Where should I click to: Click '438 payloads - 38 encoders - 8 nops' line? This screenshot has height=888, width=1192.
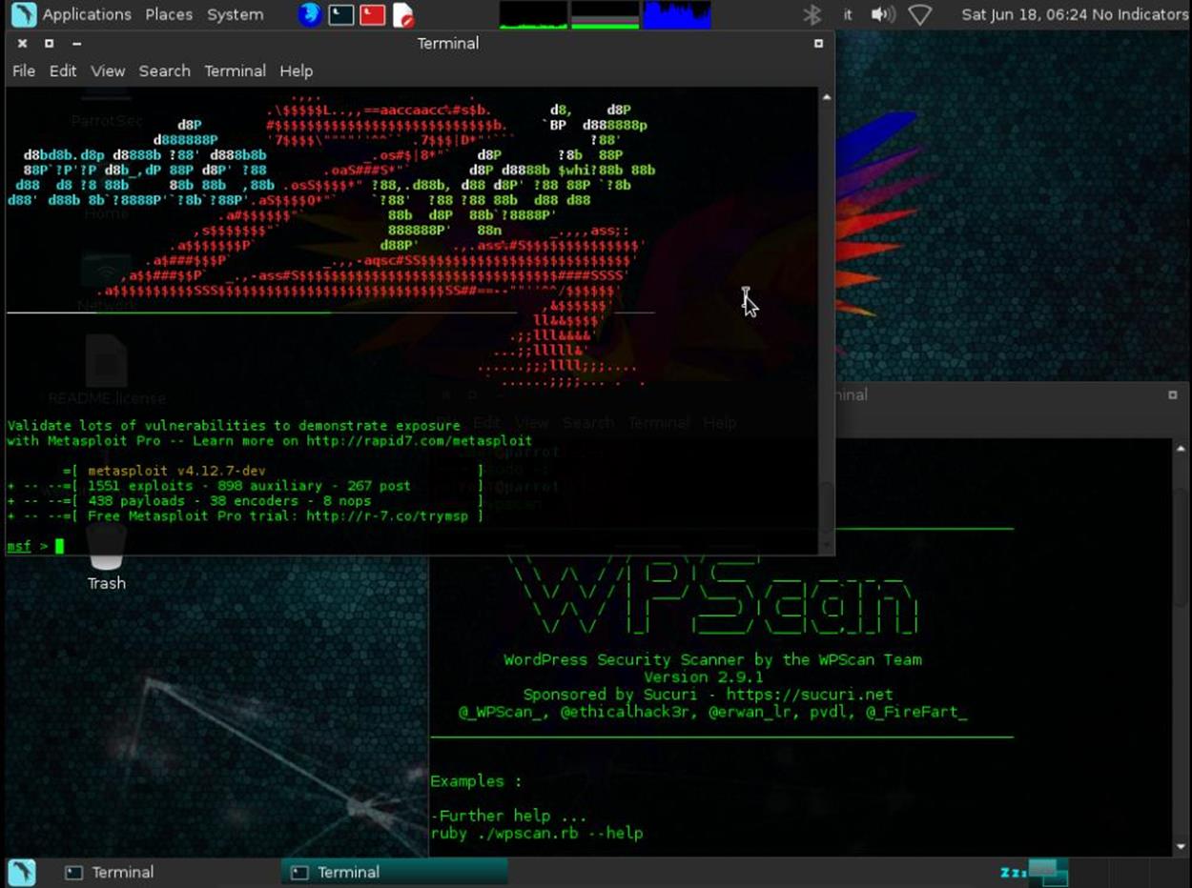[x=229, y=500]
